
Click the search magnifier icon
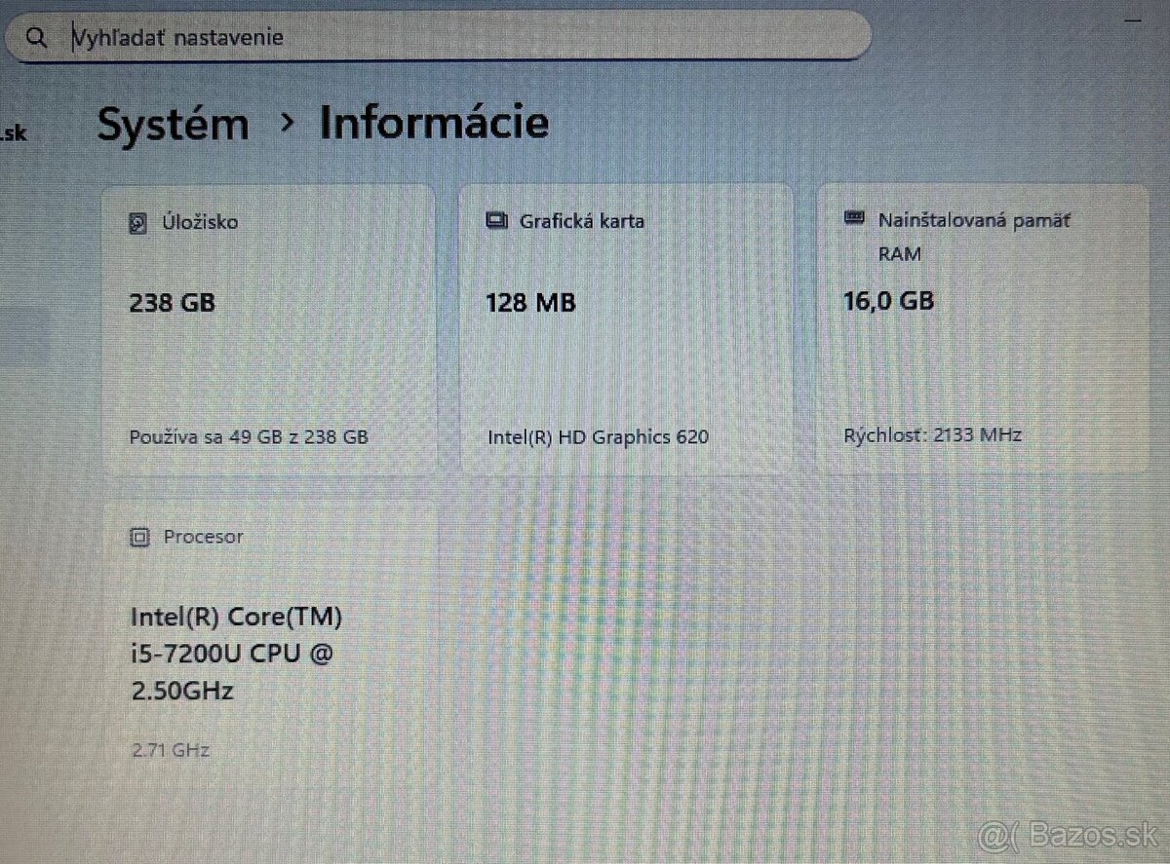click(x=37, y=36)
